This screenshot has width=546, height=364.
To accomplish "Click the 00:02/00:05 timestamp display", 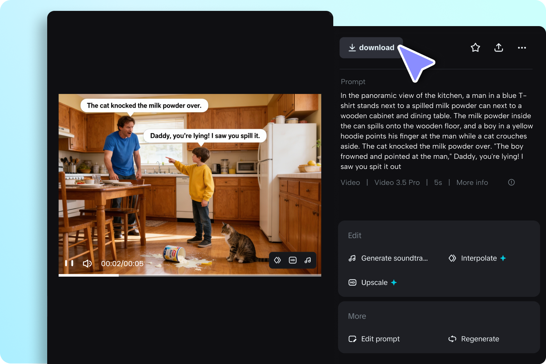I will click(122, 263).
